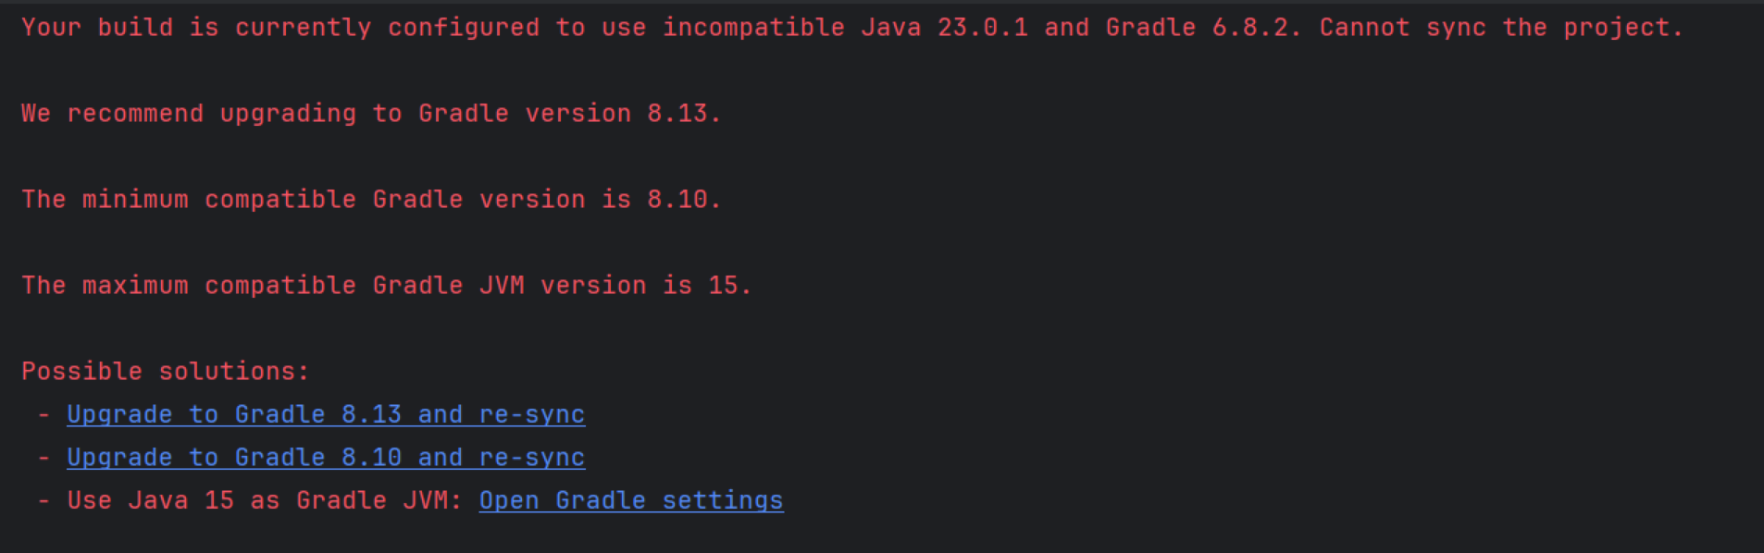The width and height of the screenshot is (1764, 553).
Task: Open Gradle settings link
Action: click(631, 500)
